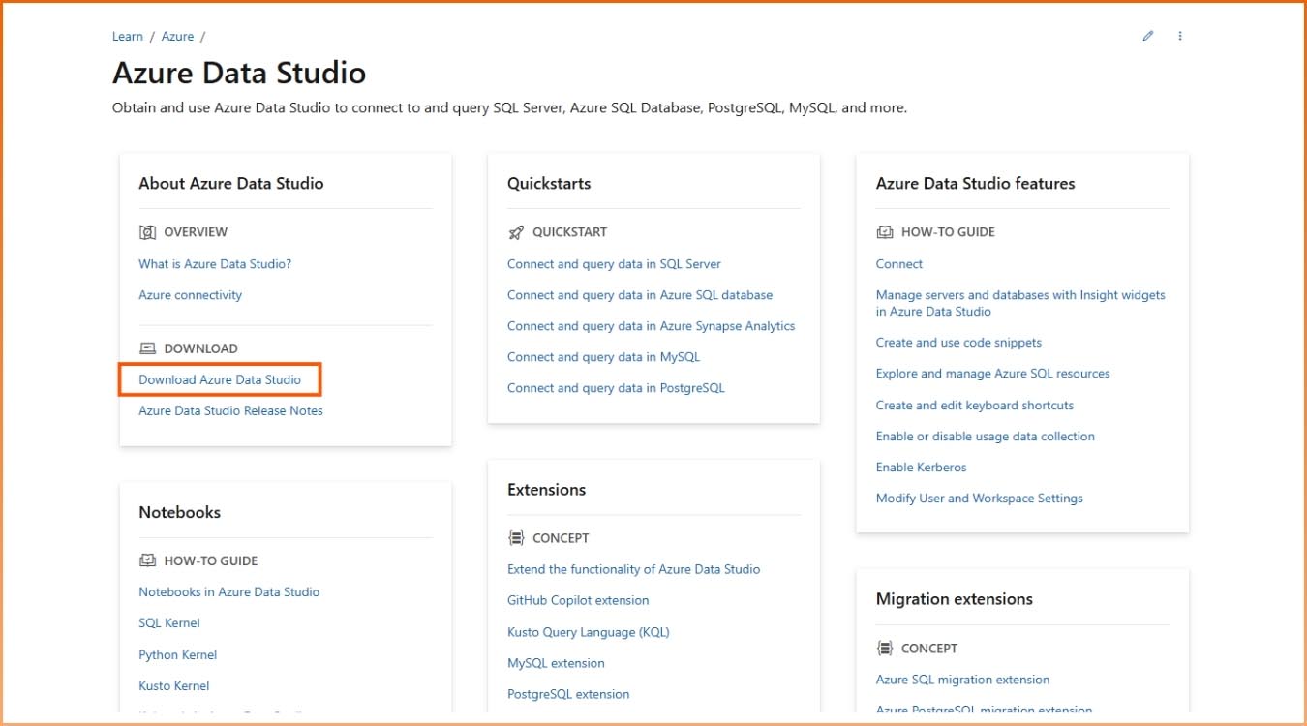Click the Azure breadcrumb link
Screen dimensions: 1307x726
(x=177, y=37)
